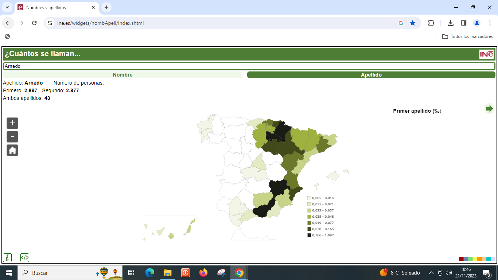The width and height of the screenshot is (498, 280).
Task: Click the INE logo in the header
Action: click(486, 54)
